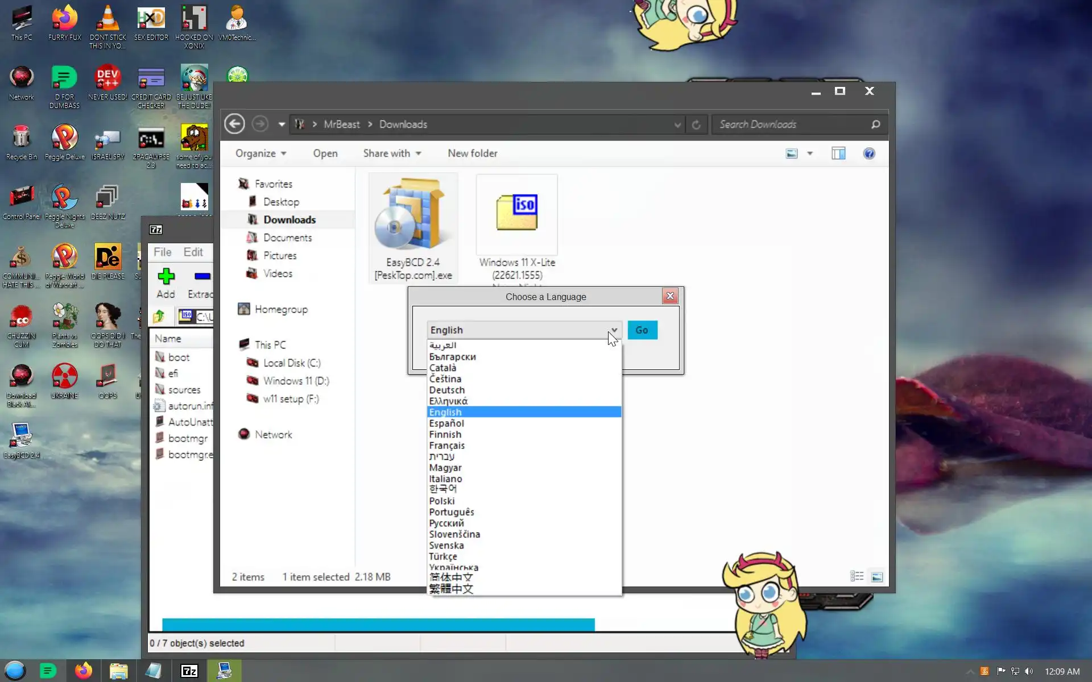Expand the Share with dropdown
Image resolution: width=1092 pixels, height=682 pixels.
tap(392, 153)
